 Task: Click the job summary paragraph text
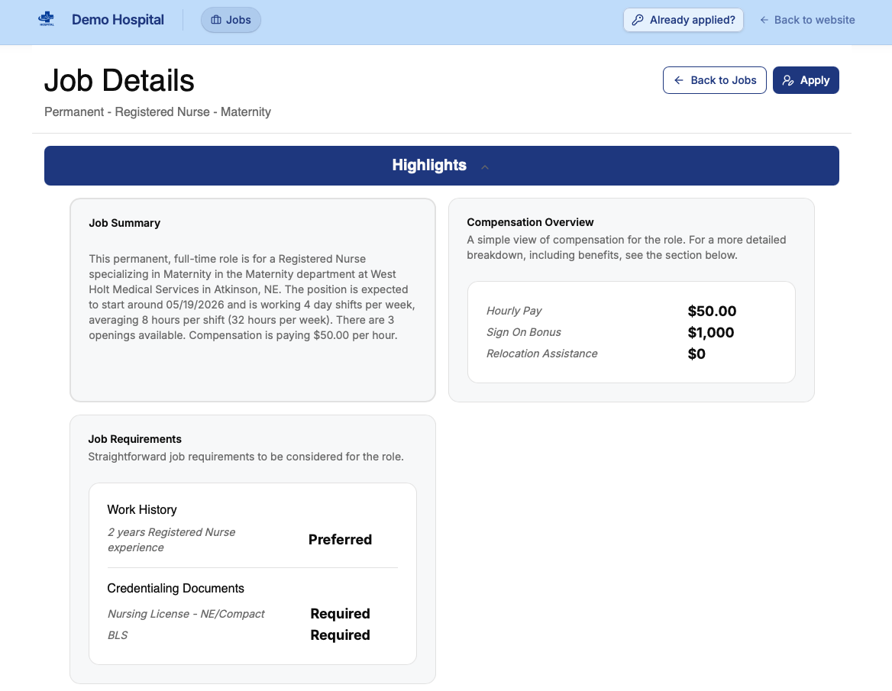coord(252,297)
